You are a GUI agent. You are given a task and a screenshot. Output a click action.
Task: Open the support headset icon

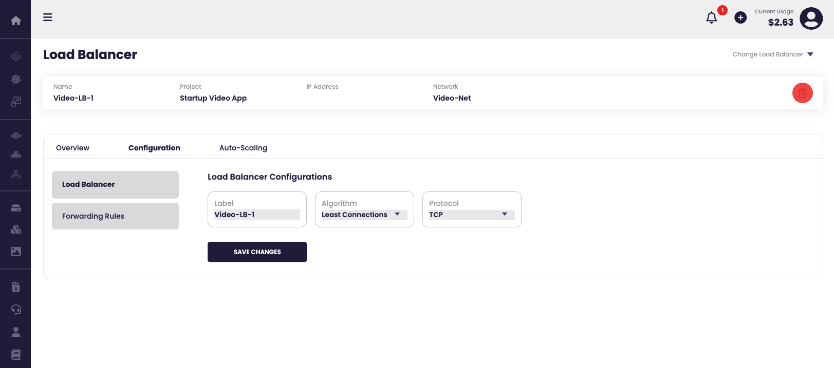click(16, 309)
